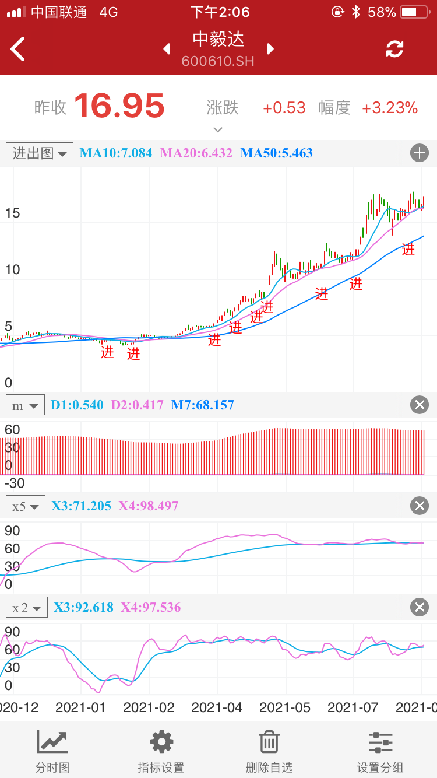
Task: Expand quote details chevron below 涨跌
Action: (x=218, y=129)
